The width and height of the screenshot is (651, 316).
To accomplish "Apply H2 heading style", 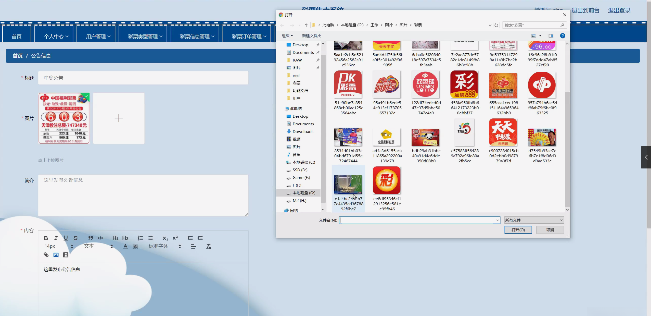I will tap(125, 238).
